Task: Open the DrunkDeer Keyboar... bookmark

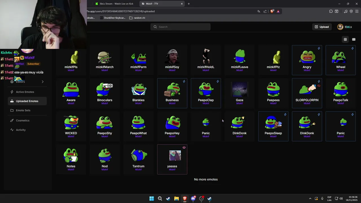Action: click(x=112, y=18)
